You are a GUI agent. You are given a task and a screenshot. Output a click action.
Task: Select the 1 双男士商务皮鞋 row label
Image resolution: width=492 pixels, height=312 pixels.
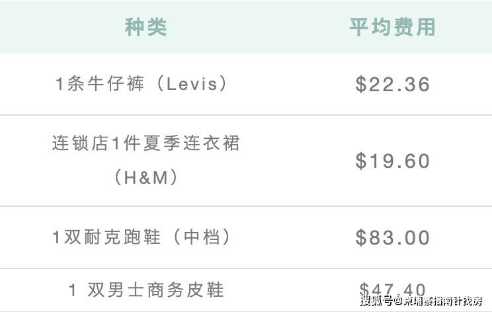pyautogui.click(x=146, y=290)
